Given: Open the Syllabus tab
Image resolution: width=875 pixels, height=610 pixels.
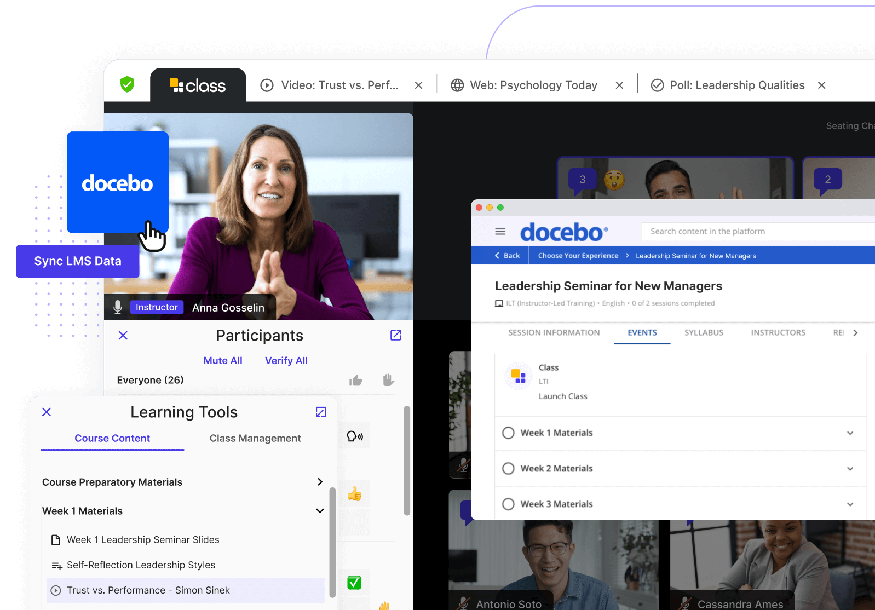Looking at the screenshot, I should pos(704,332).
